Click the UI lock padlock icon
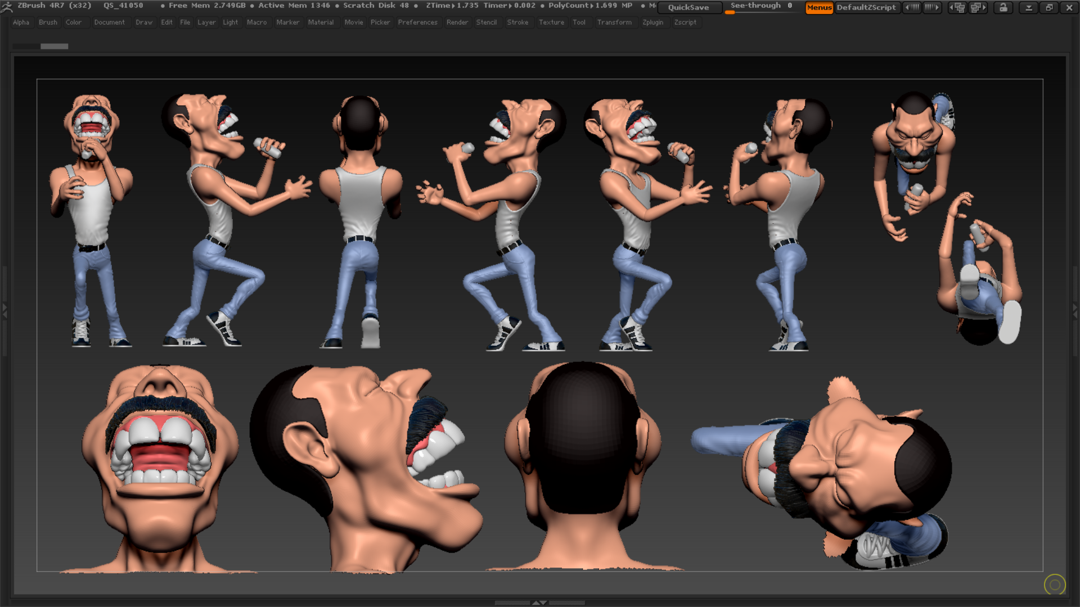 click(x=1003, y=7)
